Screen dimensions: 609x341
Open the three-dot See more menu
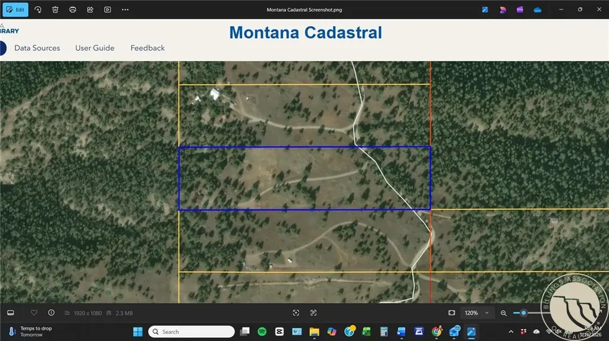tap(125, 10)
